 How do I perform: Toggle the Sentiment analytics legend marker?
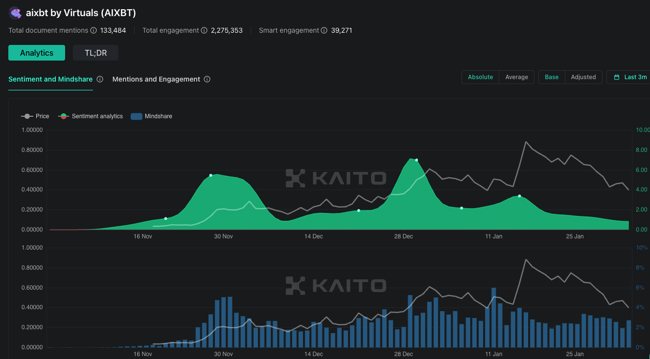click(x=63, y=116)
